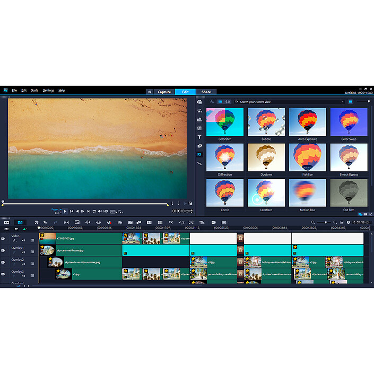Screen dimensions: 374x374
Task: Jump to the end of the preview
Action: [89, 211]
